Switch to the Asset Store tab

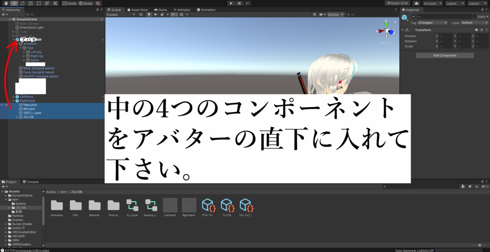click(137, 10)
